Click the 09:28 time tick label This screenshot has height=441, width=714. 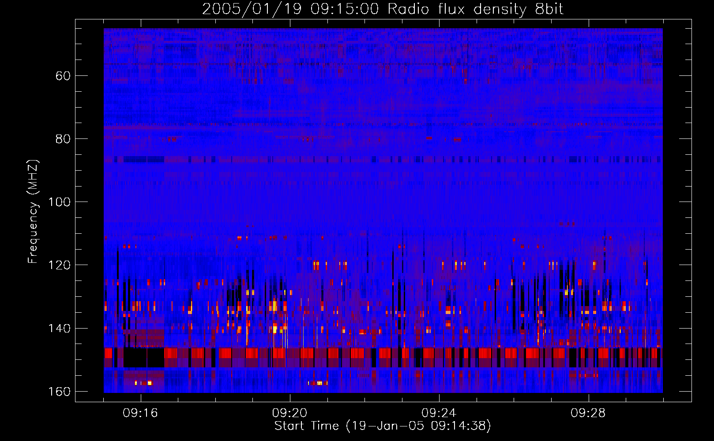click(588, 413)
